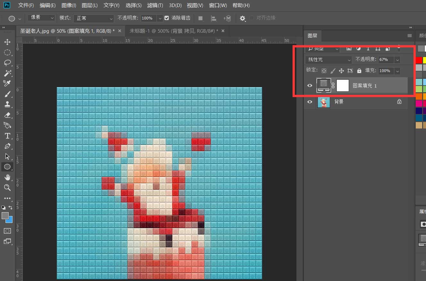Image resolution: width=426 pixels, height=281 pixels.
Task: Toggle the layer mask link on 图案填充 1
Action: [x=333, y=86]
